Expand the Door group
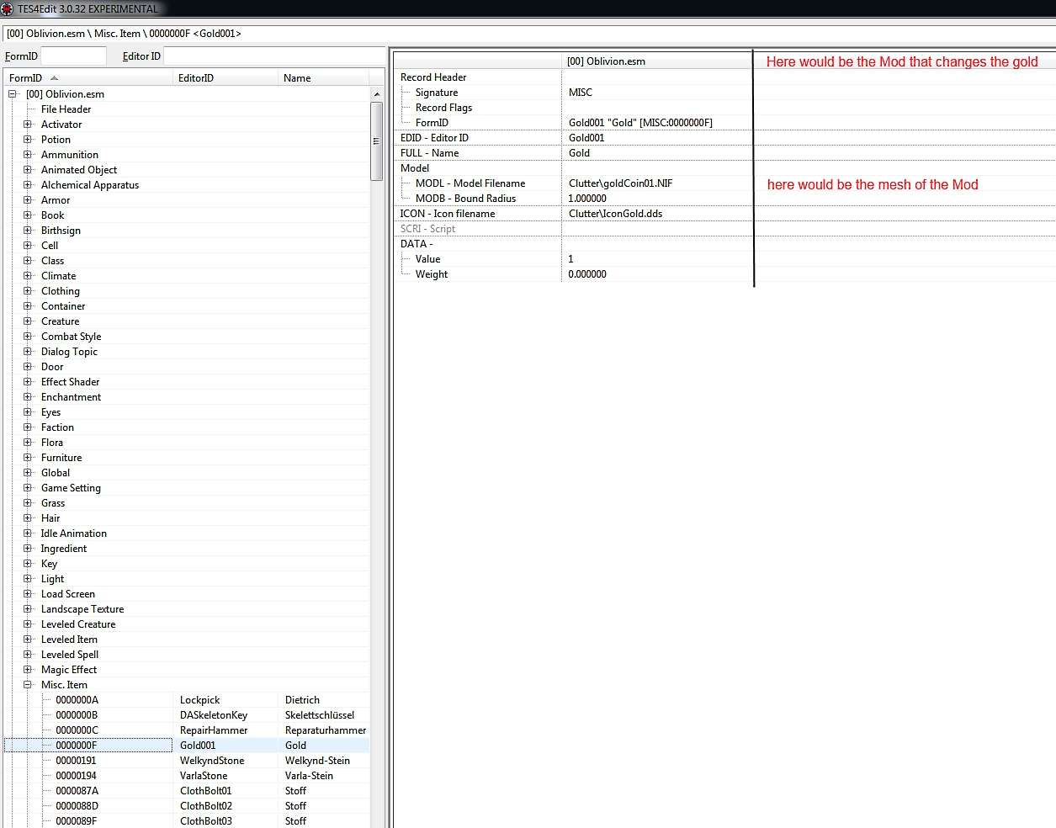This screenshot has width=1056, height=828. (28, 367)
